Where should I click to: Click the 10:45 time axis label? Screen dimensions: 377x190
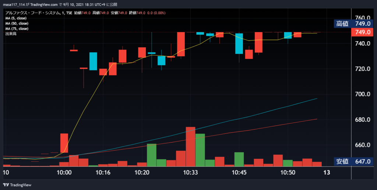pyautogui.click(x=239, y=172)
